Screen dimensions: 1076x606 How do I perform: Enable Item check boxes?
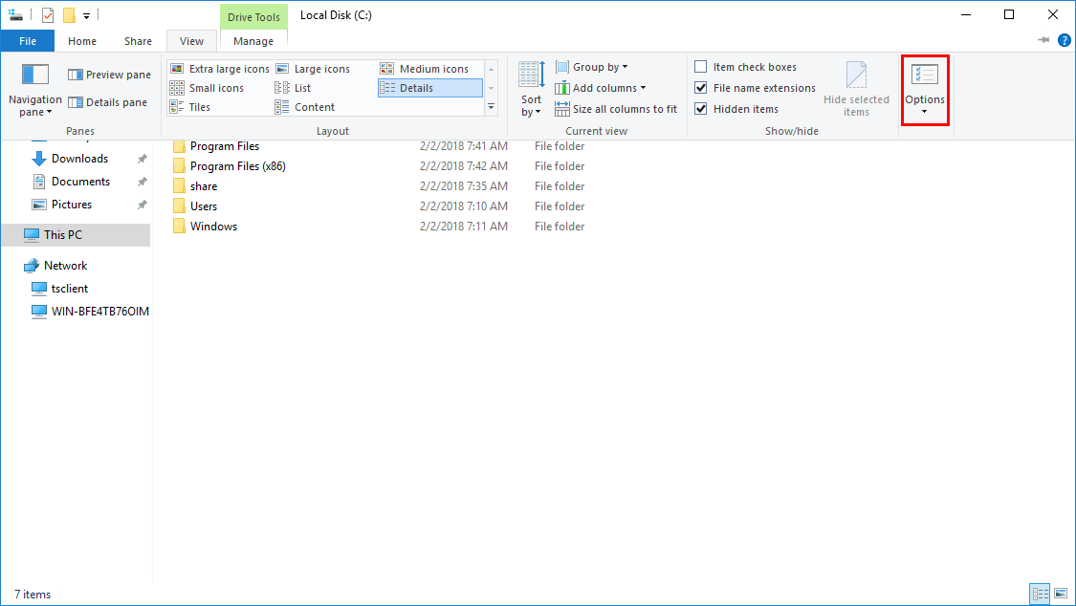pyautogui.click(x=701, y=67)
